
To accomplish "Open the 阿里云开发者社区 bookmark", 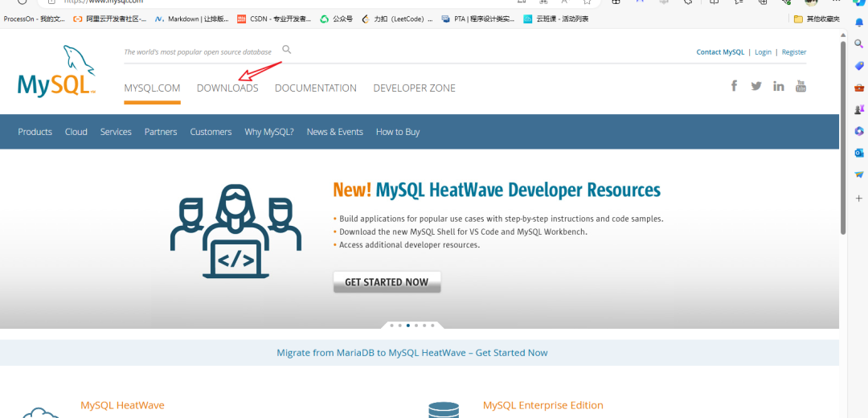I will tap(110, 18).
